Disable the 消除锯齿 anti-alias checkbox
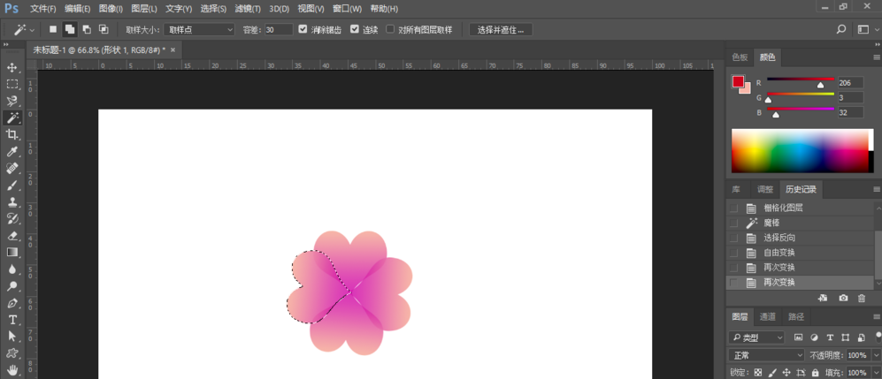The width and height of the screenshot is (882, 379). pos(303,29)
